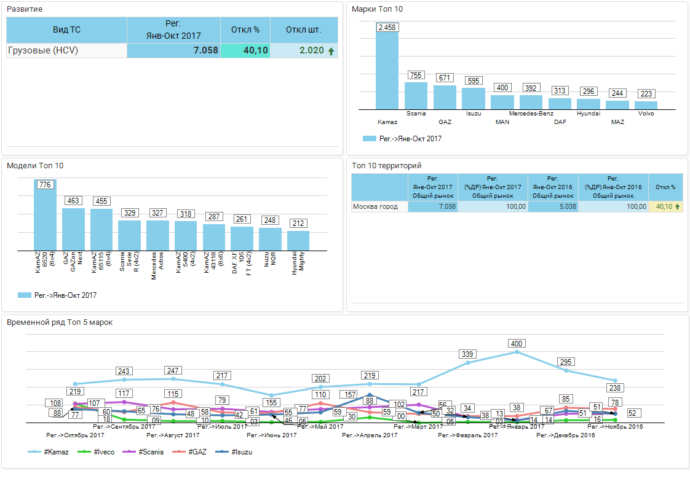690x487 pixels.
Task: Click the Scania Serie R bar labeled 329
Action: [129, 236]
